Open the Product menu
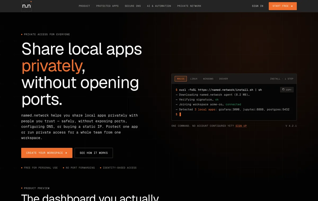 click(x=84, y=6)
